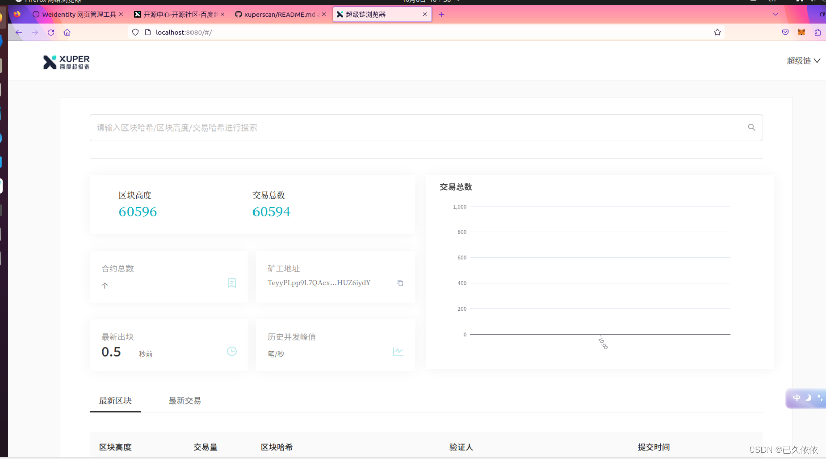The width and height of the screenshot is (826, 459).
Task: Select the xuperscan/README.md browser tab
Action: point(280,14)
